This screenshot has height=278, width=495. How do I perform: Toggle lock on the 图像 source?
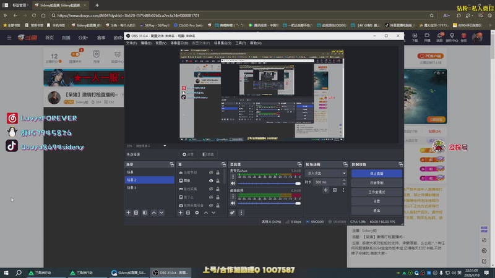tap(218, 181)
